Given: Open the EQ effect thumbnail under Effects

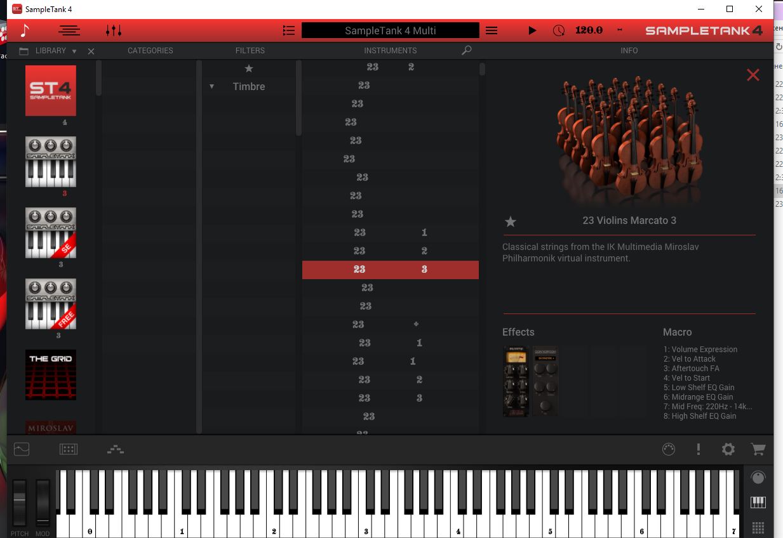Looking at the screenshot, I should click(545, 381).
